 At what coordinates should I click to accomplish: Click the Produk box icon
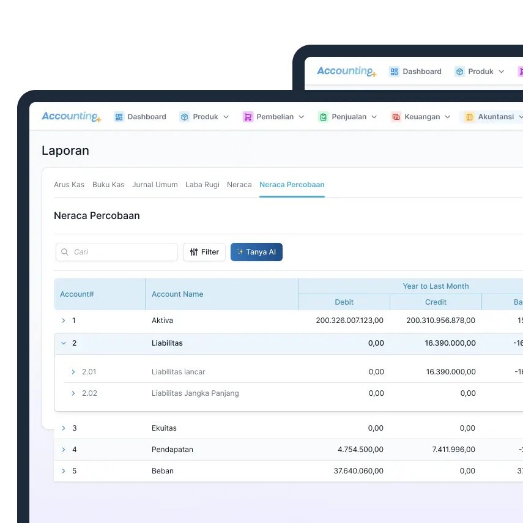tap(185, 117)
